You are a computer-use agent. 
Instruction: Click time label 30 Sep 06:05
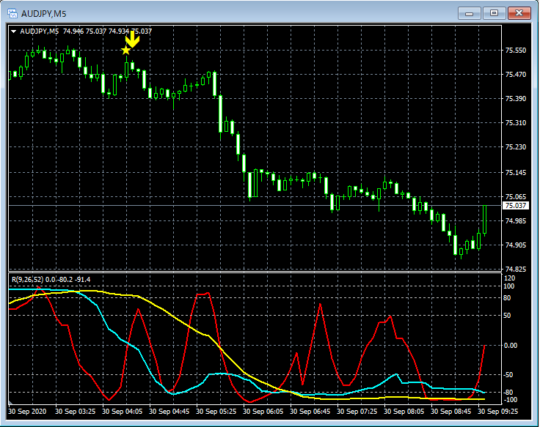(263, 412)
